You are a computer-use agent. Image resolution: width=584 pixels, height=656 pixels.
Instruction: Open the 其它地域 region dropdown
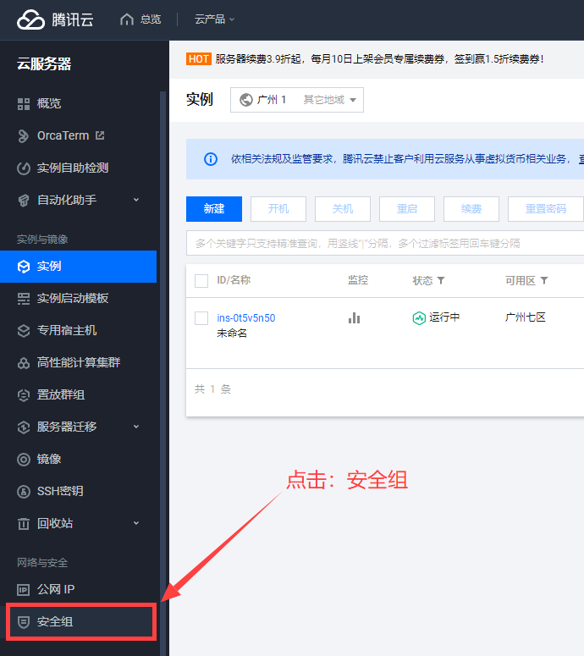[x=330, y=100]
